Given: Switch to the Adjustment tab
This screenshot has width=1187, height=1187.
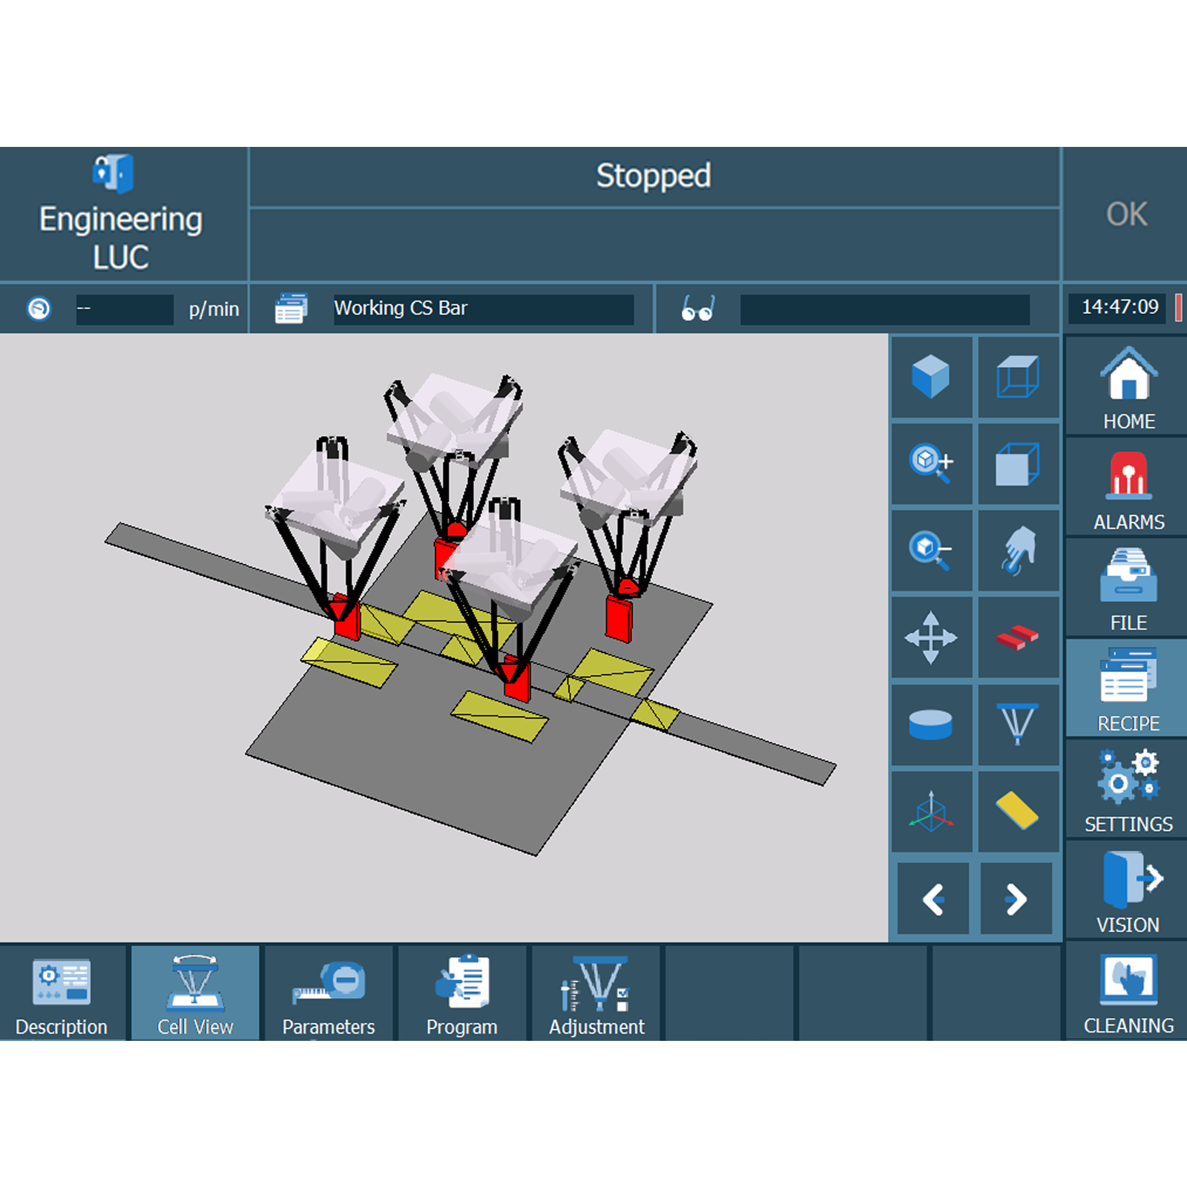Looking at the screenshot, I should click(596, 993).
